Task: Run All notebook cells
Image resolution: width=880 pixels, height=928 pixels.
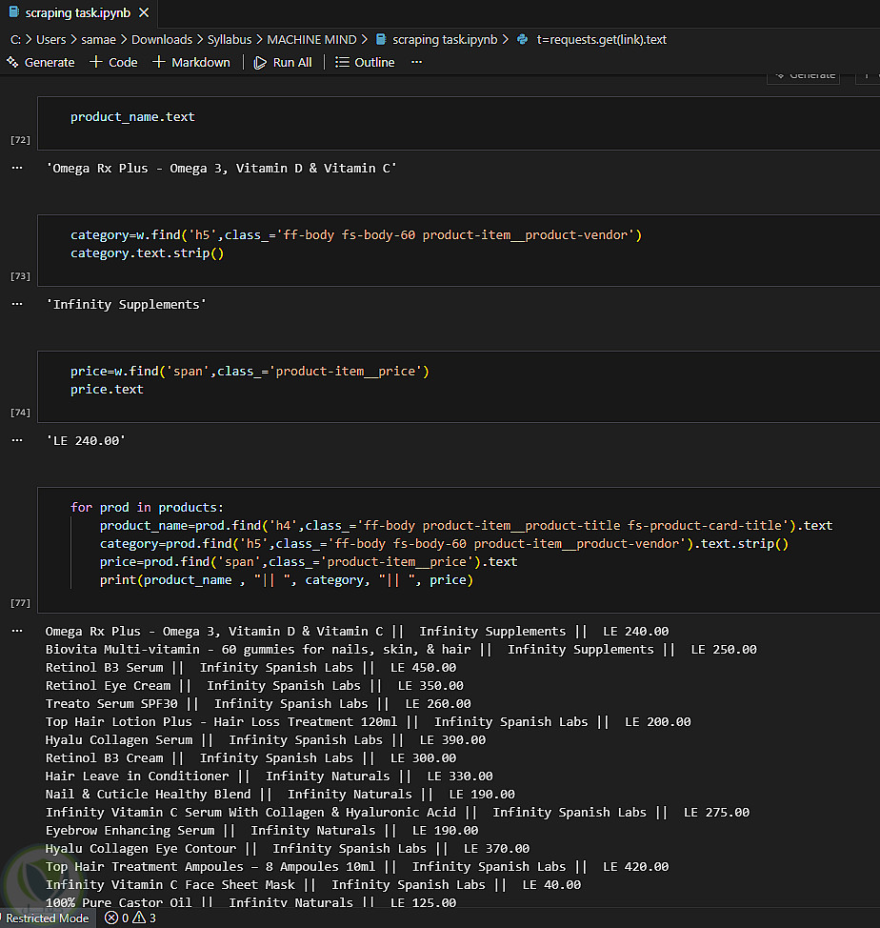Action: coord(283,62)
